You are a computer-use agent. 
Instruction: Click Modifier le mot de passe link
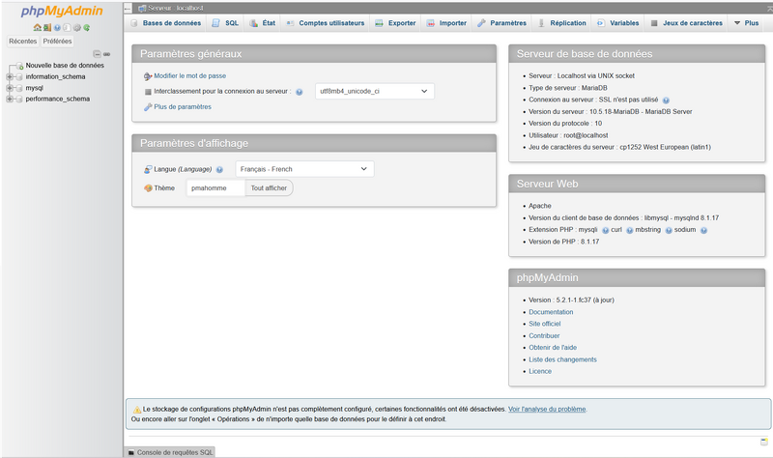[x=189, y=76]
